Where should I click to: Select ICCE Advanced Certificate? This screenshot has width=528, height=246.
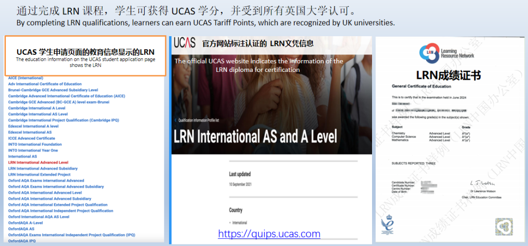[x=32, y=138]
